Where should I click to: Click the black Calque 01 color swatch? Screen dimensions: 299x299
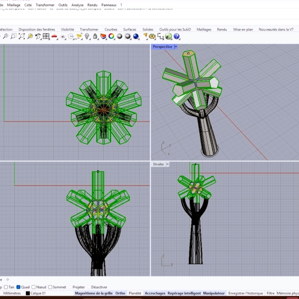pos(28,294)
